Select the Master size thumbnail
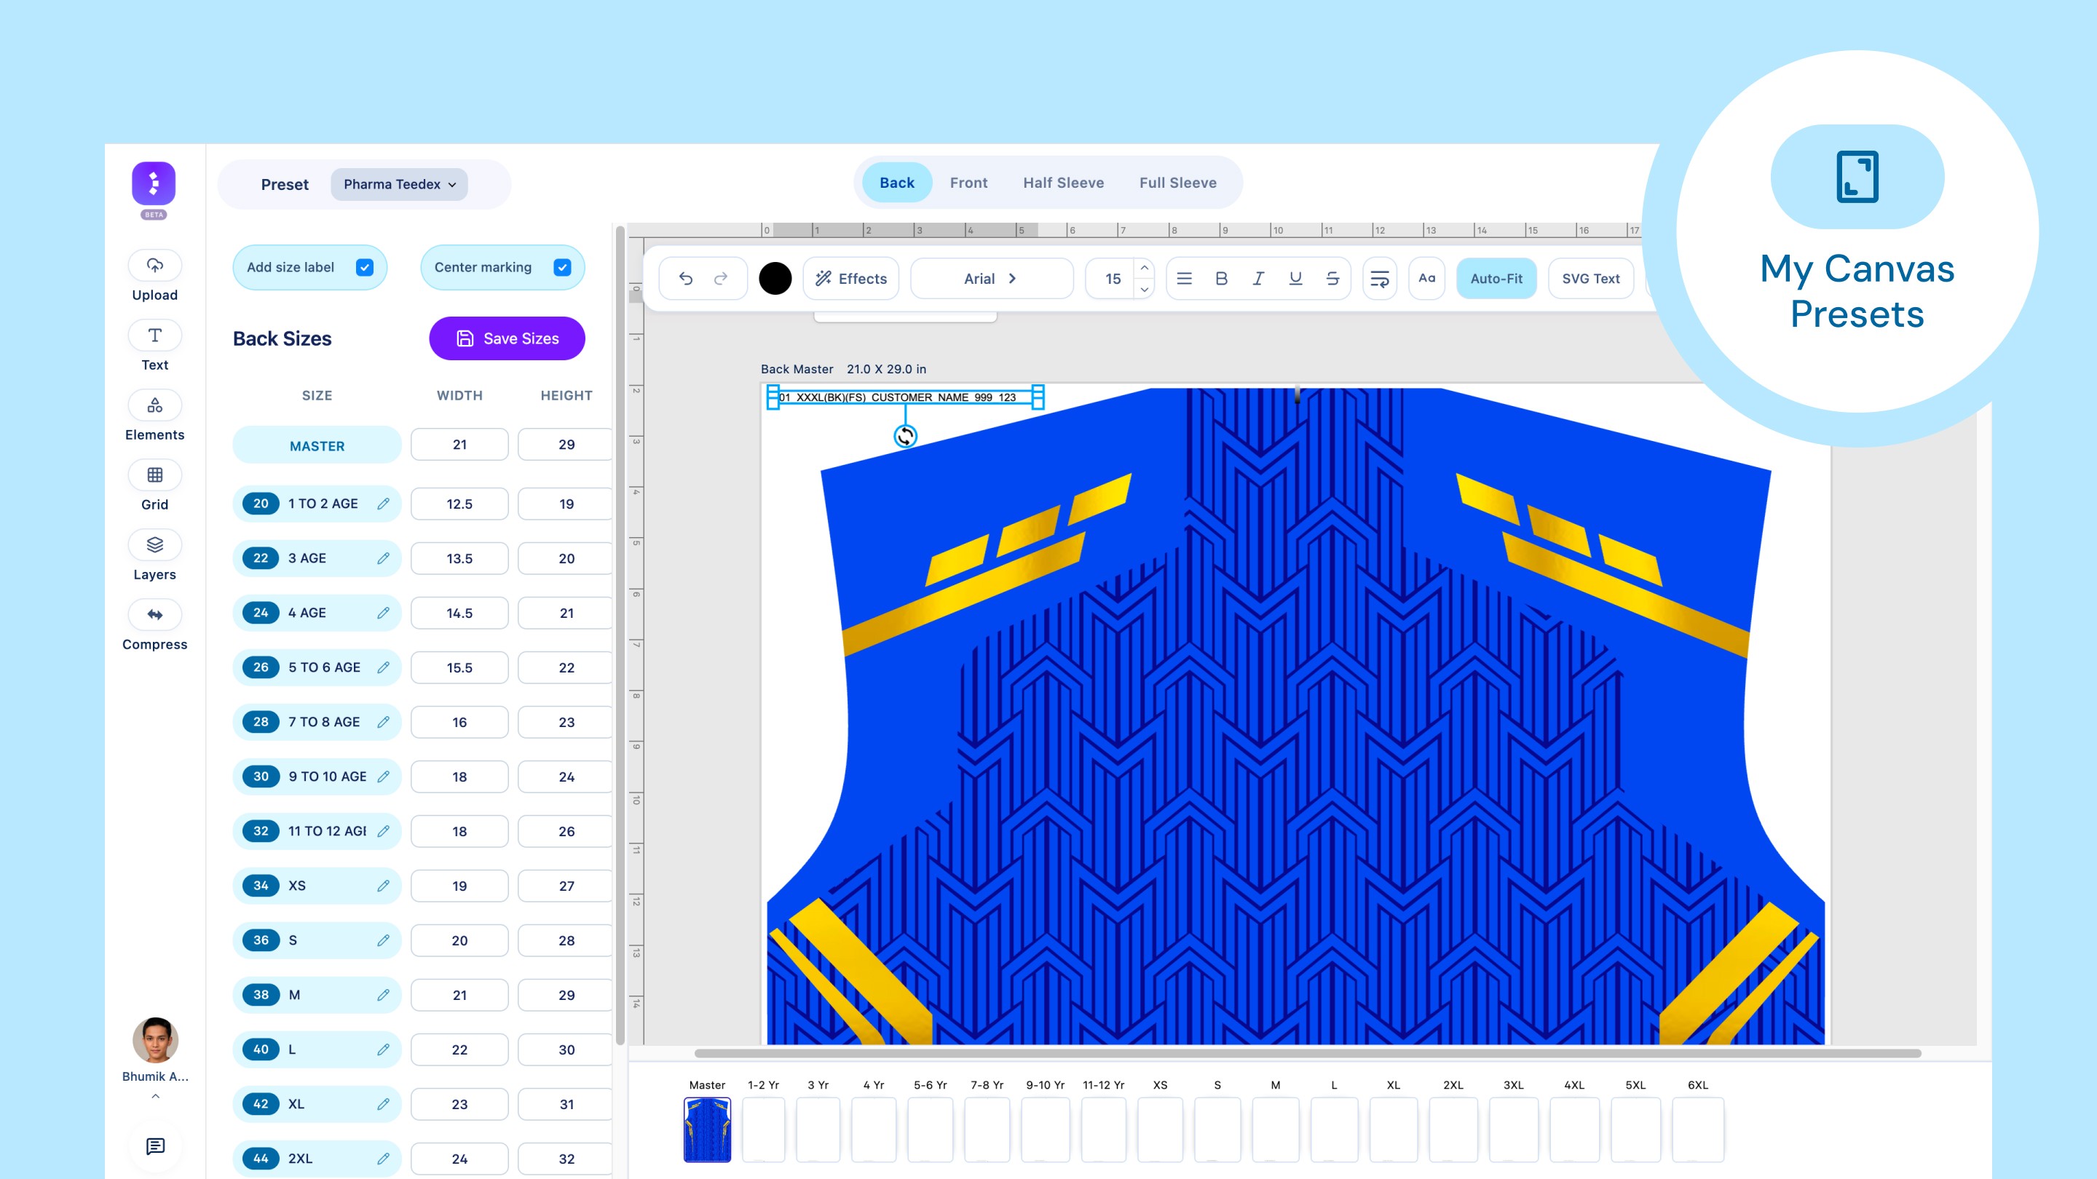 point(708,1130)
